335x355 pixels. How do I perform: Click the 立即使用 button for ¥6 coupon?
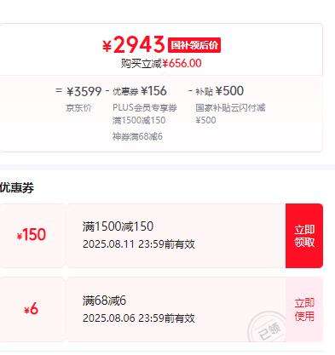304,309
